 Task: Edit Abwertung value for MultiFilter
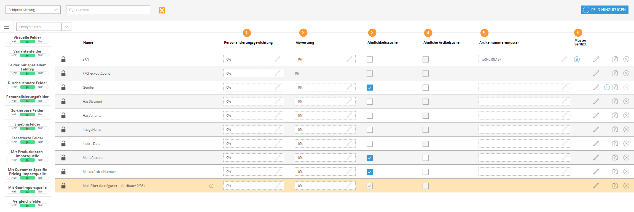coord(325,186)
